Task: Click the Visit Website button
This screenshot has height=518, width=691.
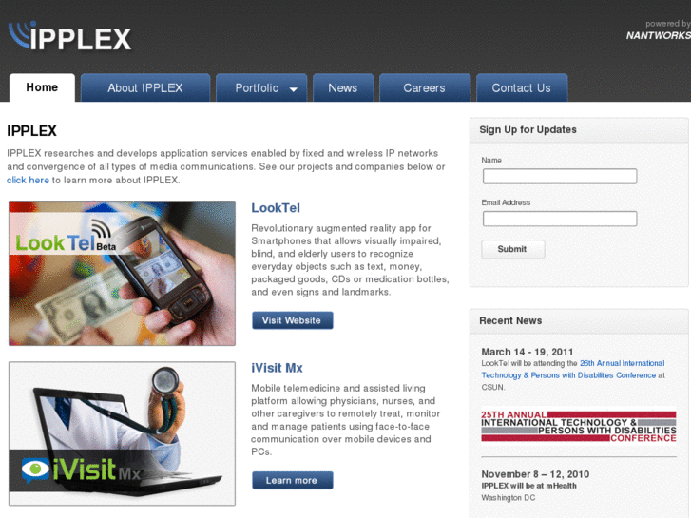Action: [x=292, y=320]
